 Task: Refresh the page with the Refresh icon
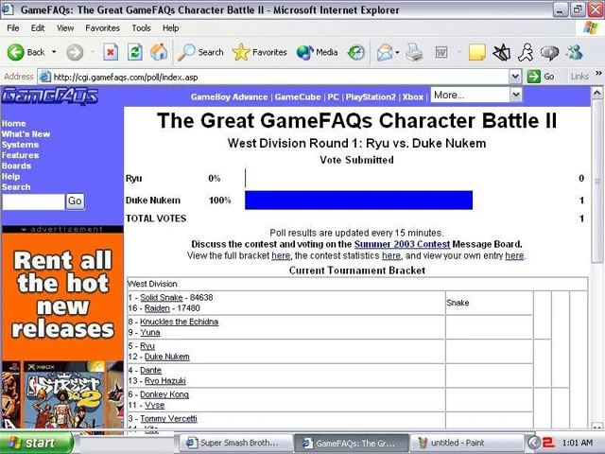pyautogui.click(x=134, y=52)
